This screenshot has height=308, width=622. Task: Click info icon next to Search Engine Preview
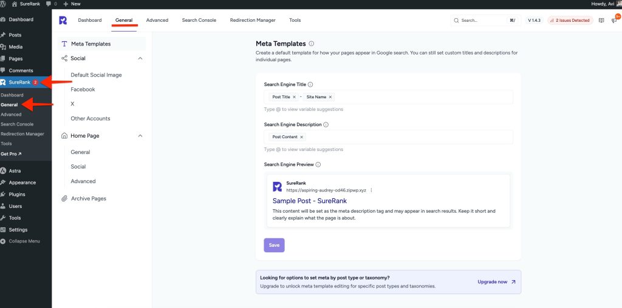318,164
